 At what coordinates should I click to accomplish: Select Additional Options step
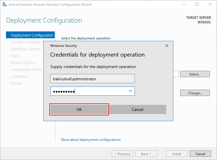[26, 49]
